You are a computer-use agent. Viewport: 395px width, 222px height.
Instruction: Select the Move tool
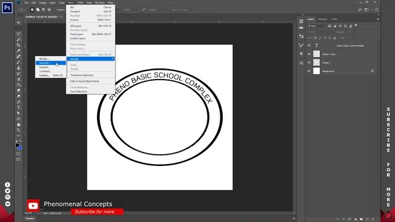click(19, 23)
